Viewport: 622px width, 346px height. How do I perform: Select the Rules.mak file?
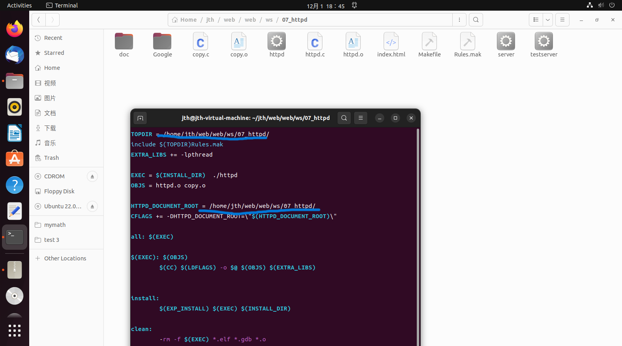click(468, 45)
